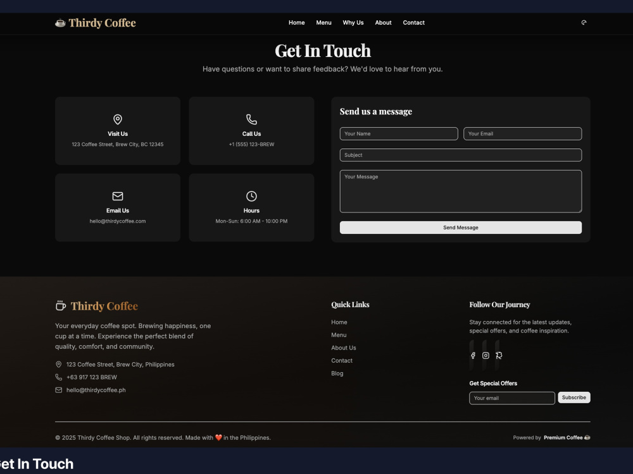633x474 pixels.
Task: Follow the footer Home quick link
Action: pos(339,322)
